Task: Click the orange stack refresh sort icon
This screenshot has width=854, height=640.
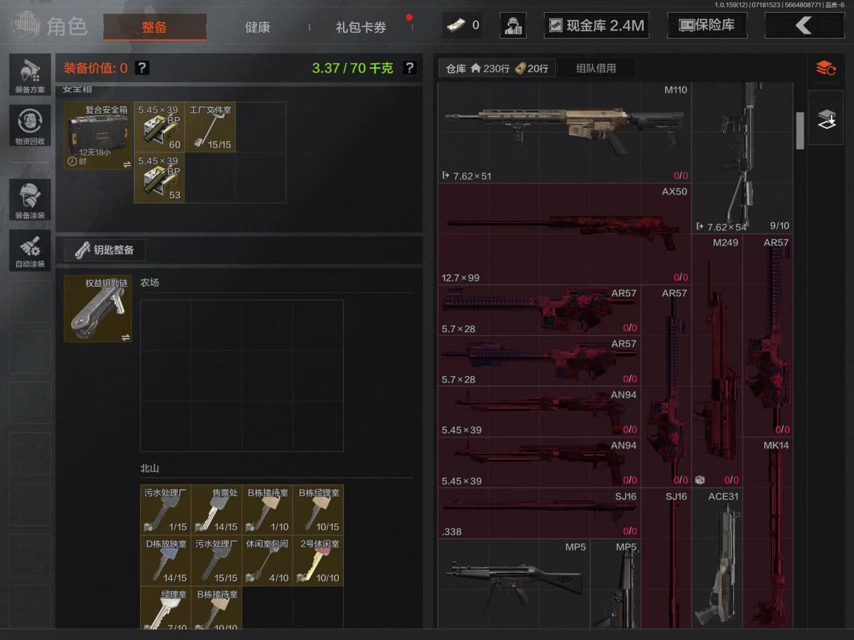Action: [x=825, y=68]
